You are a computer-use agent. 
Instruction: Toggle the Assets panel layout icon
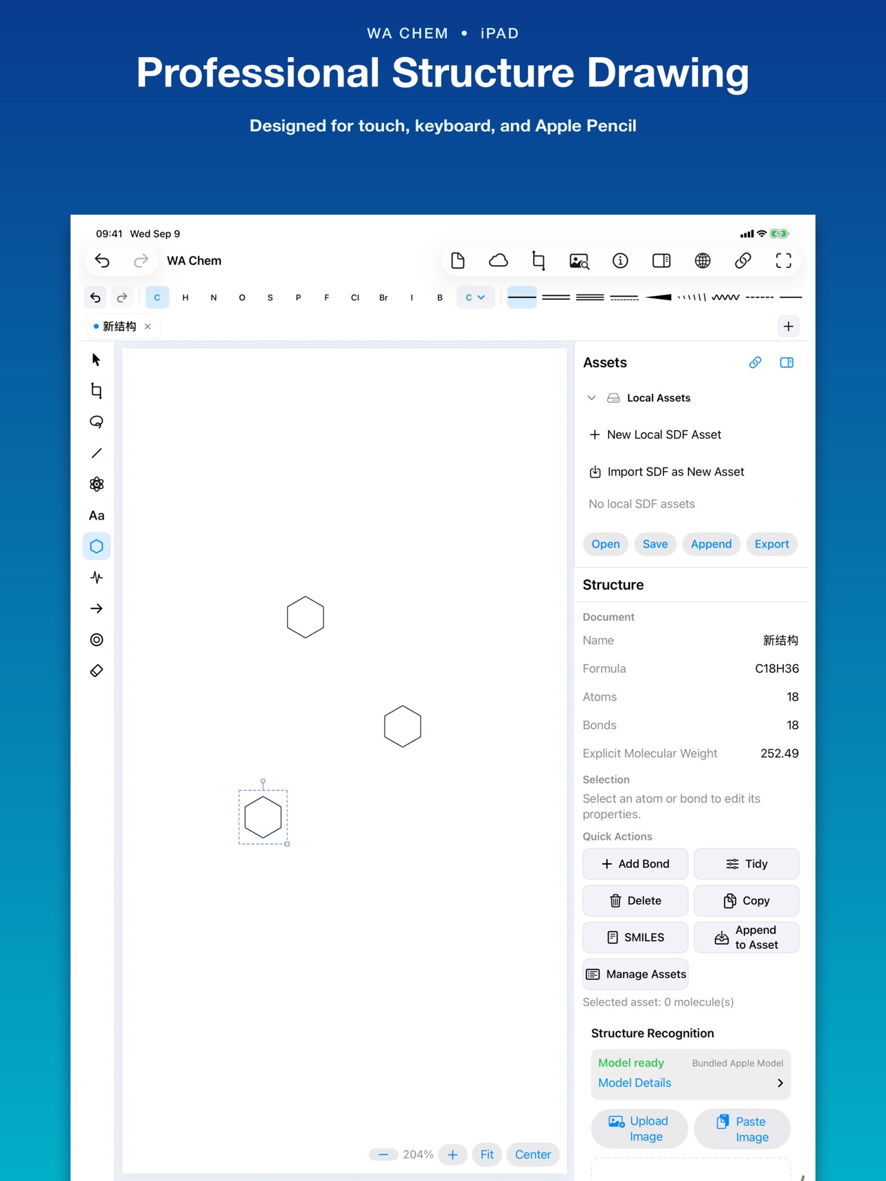[787, 363]
